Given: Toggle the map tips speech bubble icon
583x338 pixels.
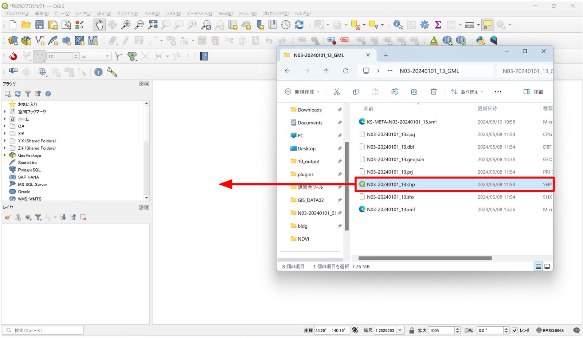Looking at the screenshot, I should point(487,25).
